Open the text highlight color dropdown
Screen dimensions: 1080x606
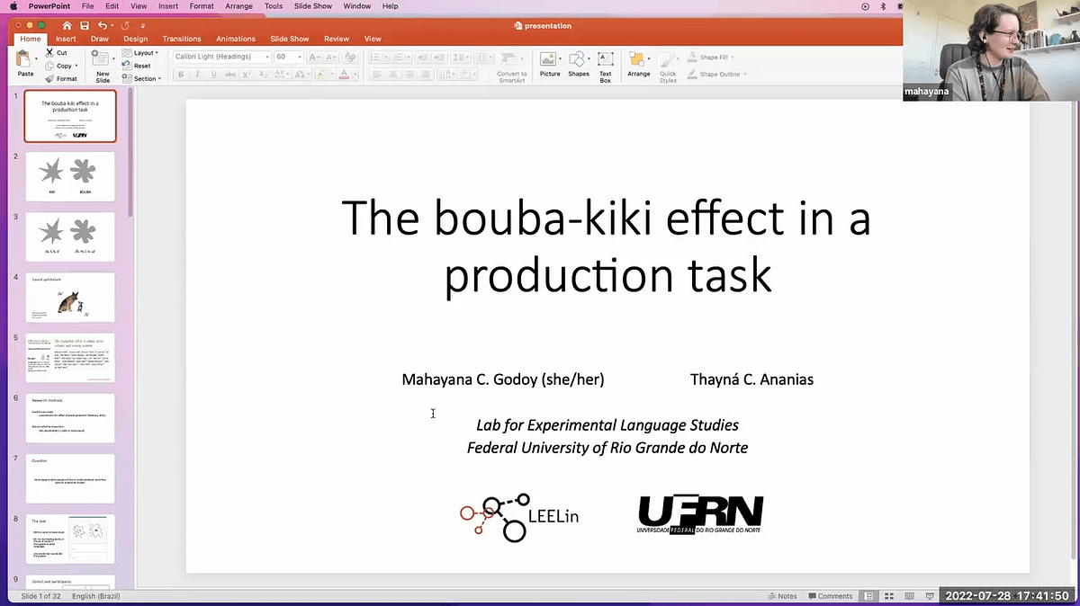point(332,74)
